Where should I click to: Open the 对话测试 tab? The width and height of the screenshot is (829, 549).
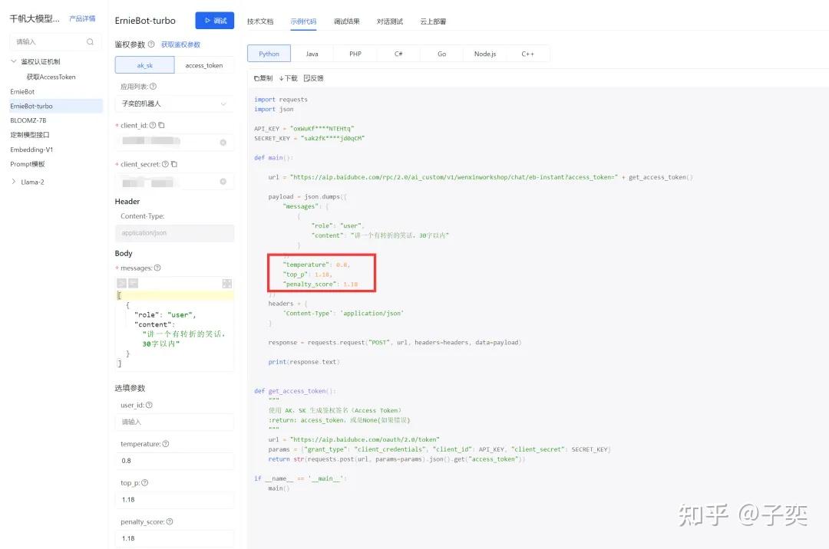[390, 21]
